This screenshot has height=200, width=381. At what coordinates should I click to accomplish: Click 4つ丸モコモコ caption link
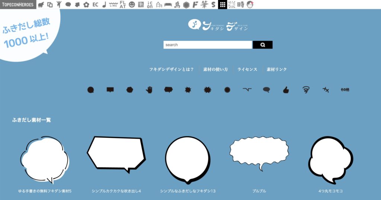331,191
